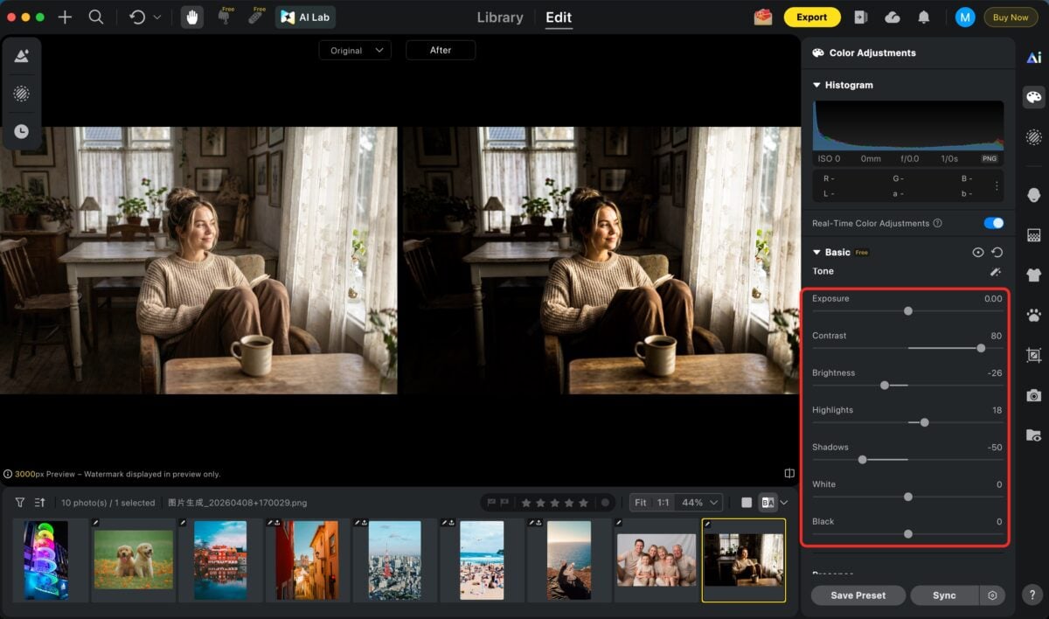Select the After preview tab
The height and width of the screenshot is (619, 1049).
click(x=441, y=50)
